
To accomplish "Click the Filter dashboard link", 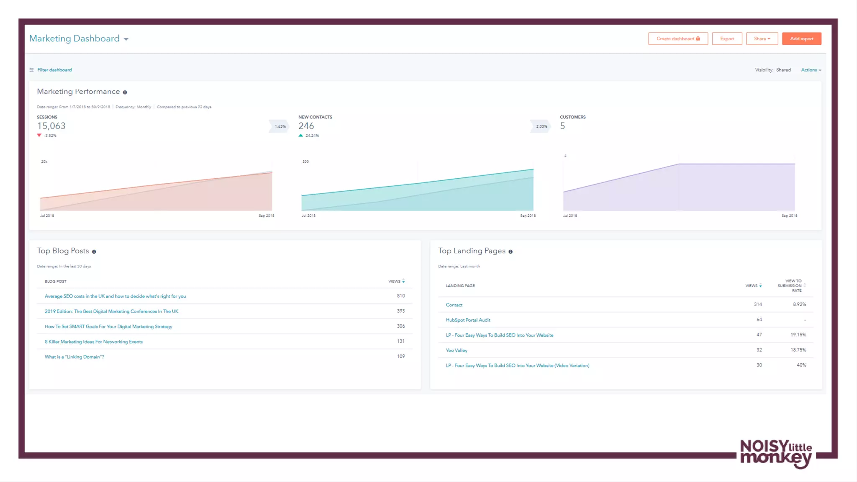I will [54, 70].
